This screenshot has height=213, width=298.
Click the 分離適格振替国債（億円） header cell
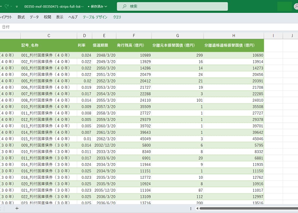[x=233, y=45]
